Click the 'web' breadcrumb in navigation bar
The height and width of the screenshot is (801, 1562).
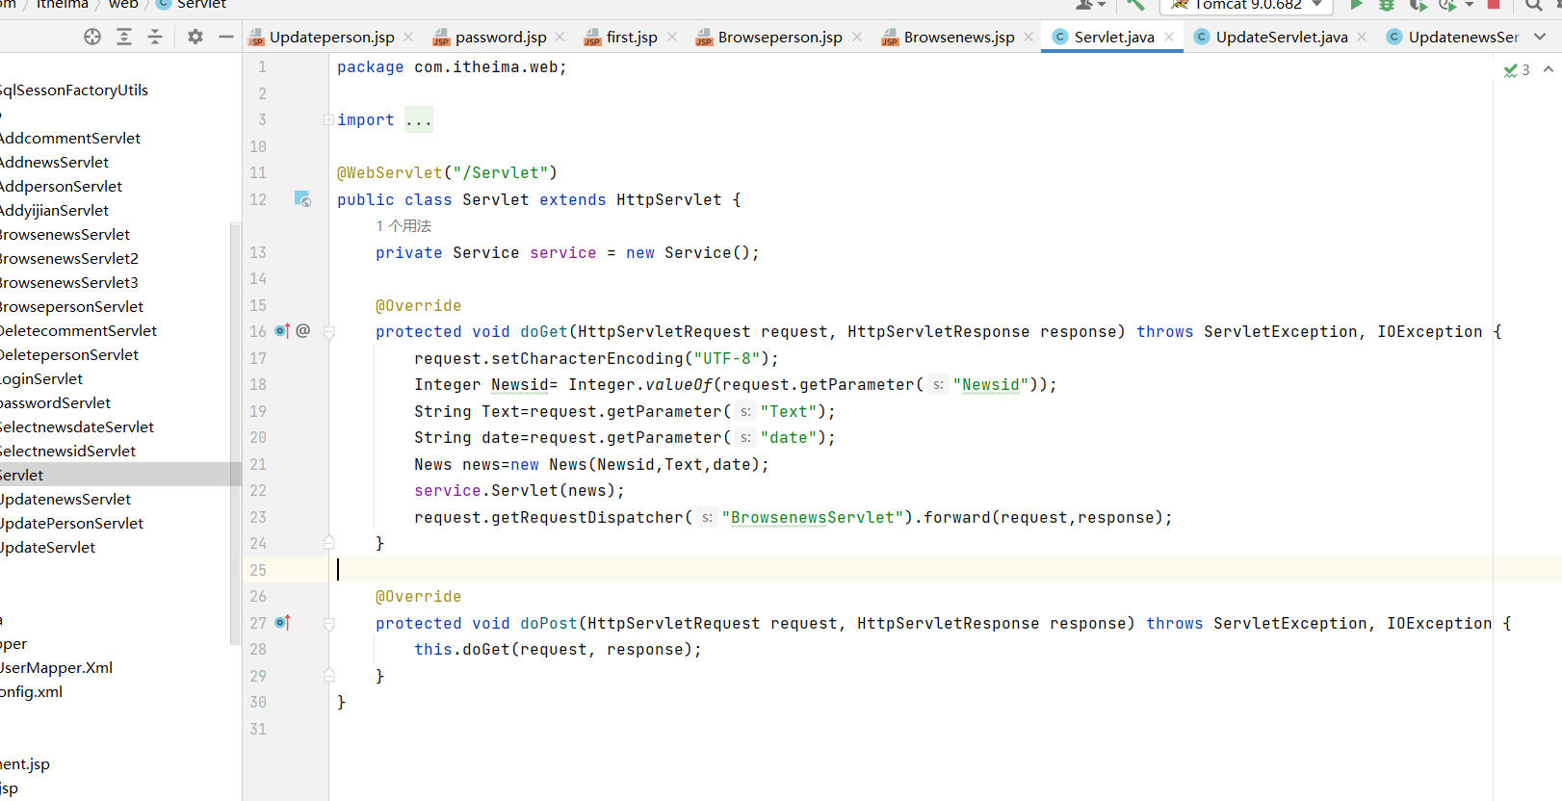123,5
